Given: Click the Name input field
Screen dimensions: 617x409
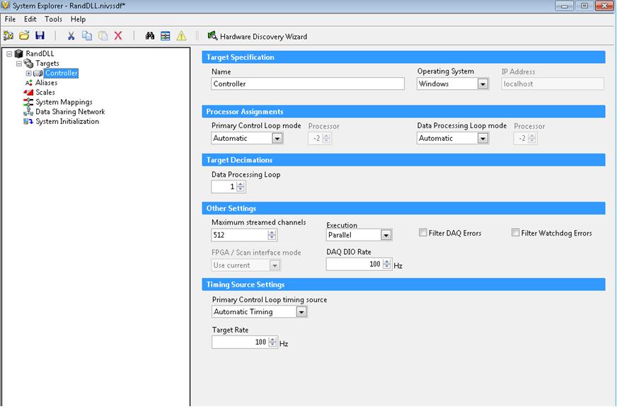Looking at the screenshot, I should pos(308,83).
